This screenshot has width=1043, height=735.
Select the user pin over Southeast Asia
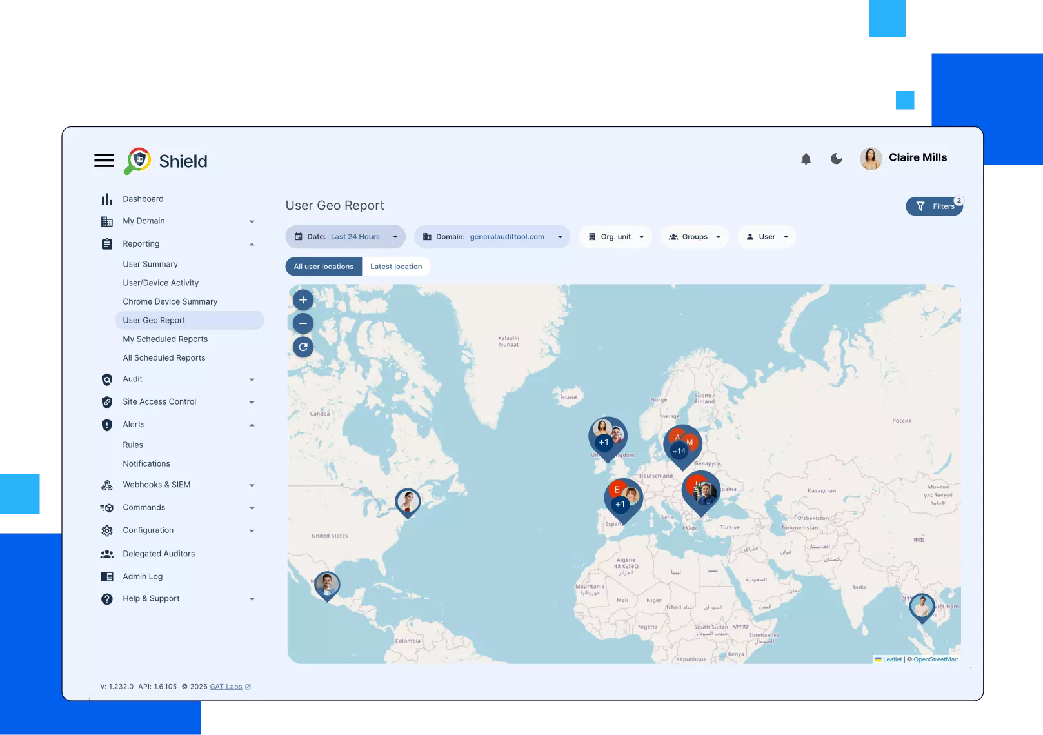point(922,607)
